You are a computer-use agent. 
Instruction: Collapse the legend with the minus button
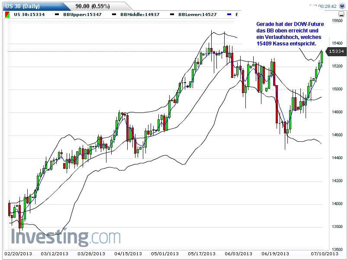coord(342,15)
